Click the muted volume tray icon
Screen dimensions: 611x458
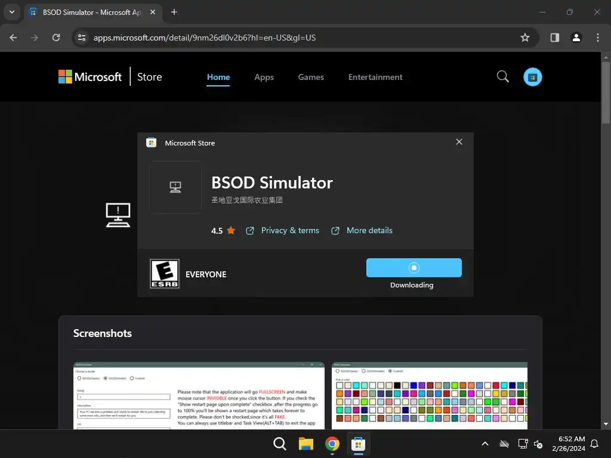click(x=538, y=444)
